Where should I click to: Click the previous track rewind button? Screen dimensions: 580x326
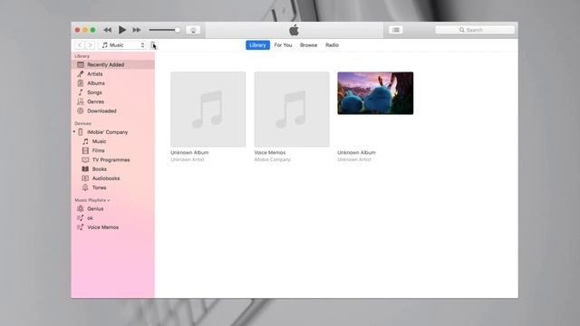(x=108, y=30)
